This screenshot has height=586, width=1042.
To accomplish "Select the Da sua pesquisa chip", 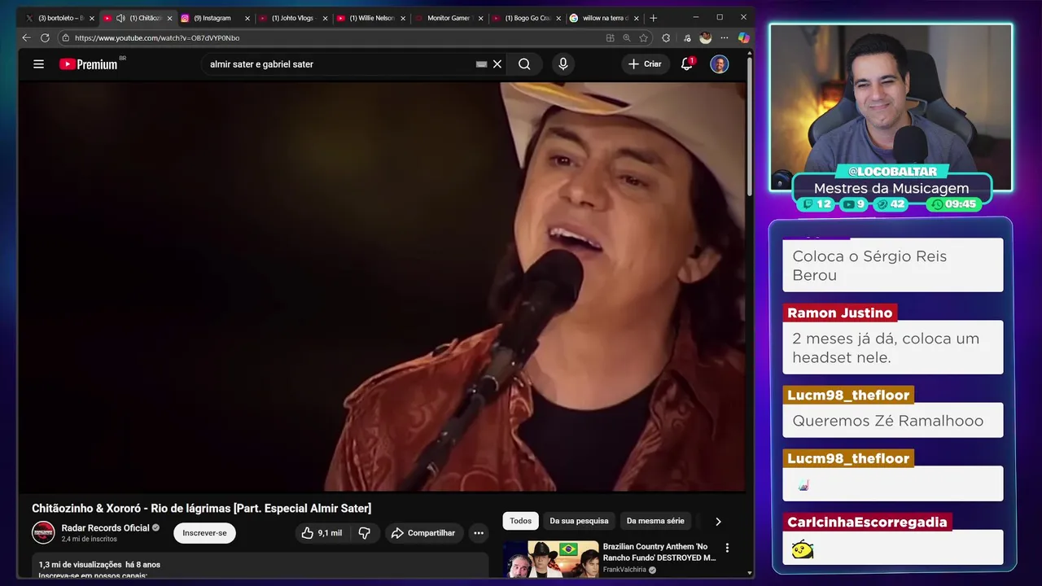I will point(579,521).
